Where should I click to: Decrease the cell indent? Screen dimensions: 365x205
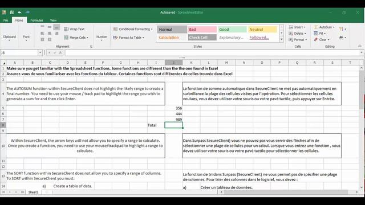(42, 39)
